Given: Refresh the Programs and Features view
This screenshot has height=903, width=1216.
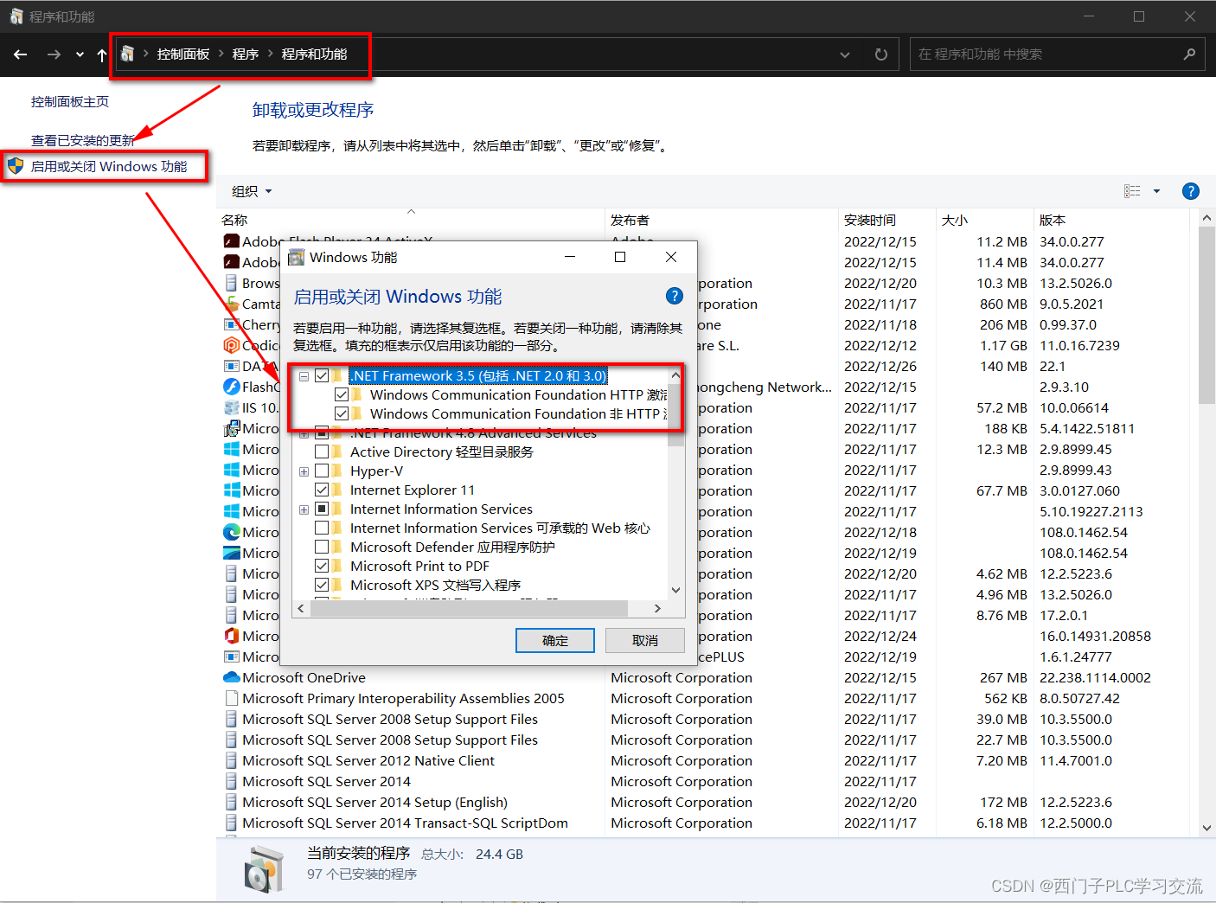Looking at the screenshot, I should [x=880, y=54].
